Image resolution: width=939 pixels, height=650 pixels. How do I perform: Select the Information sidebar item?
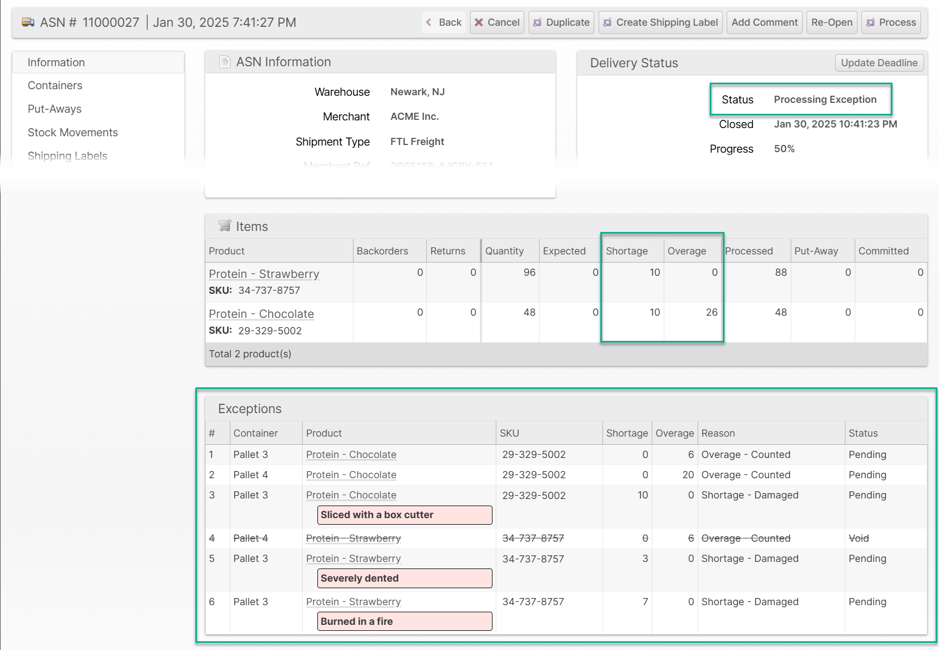(56, 62)
